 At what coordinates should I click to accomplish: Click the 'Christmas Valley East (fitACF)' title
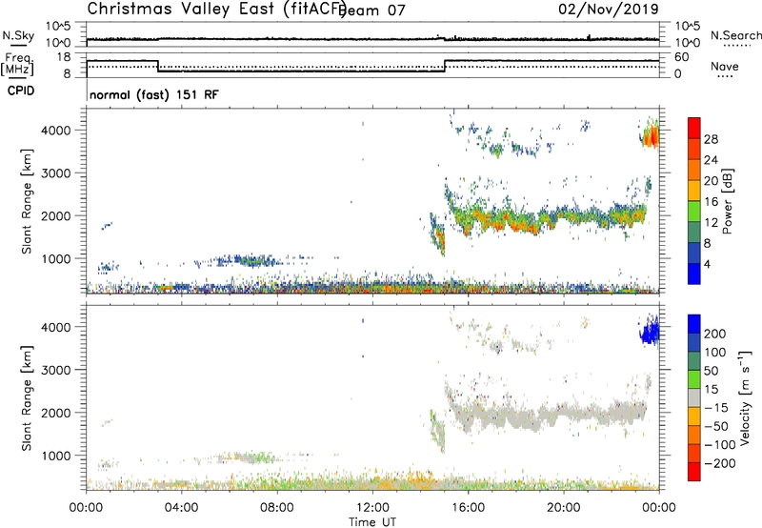coord(215,9)
